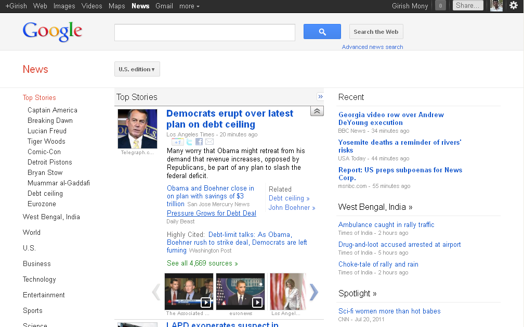Click the Search the Web button
The image size is (524, 327).
376,32
